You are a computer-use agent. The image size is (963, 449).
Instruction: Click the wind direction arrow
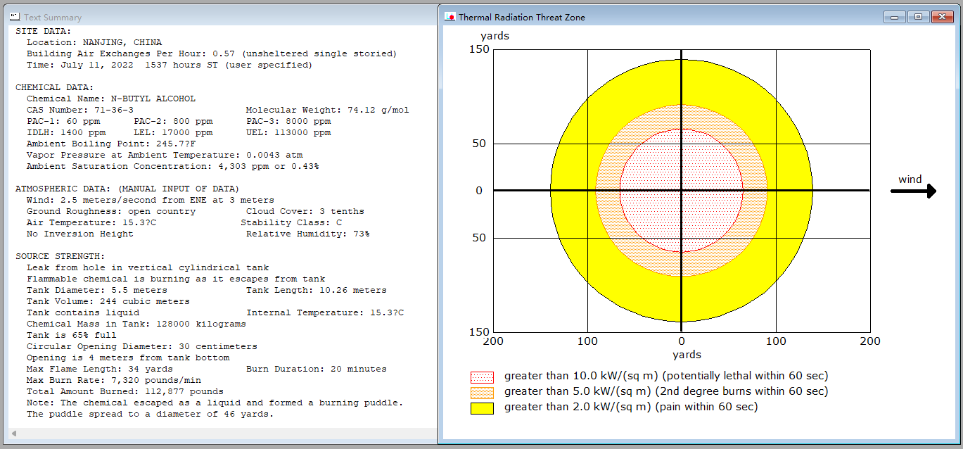point(913,191)
